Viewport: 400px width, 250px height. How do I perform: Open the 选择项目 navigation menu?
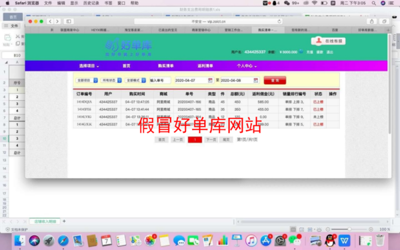pyautogui.click(x=89, y=66)
